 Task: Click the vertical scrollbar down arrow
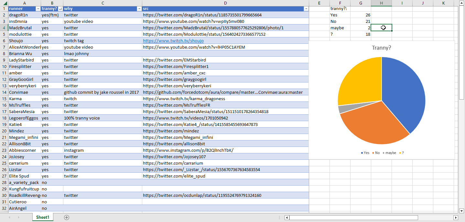click(x=461, y=211)
